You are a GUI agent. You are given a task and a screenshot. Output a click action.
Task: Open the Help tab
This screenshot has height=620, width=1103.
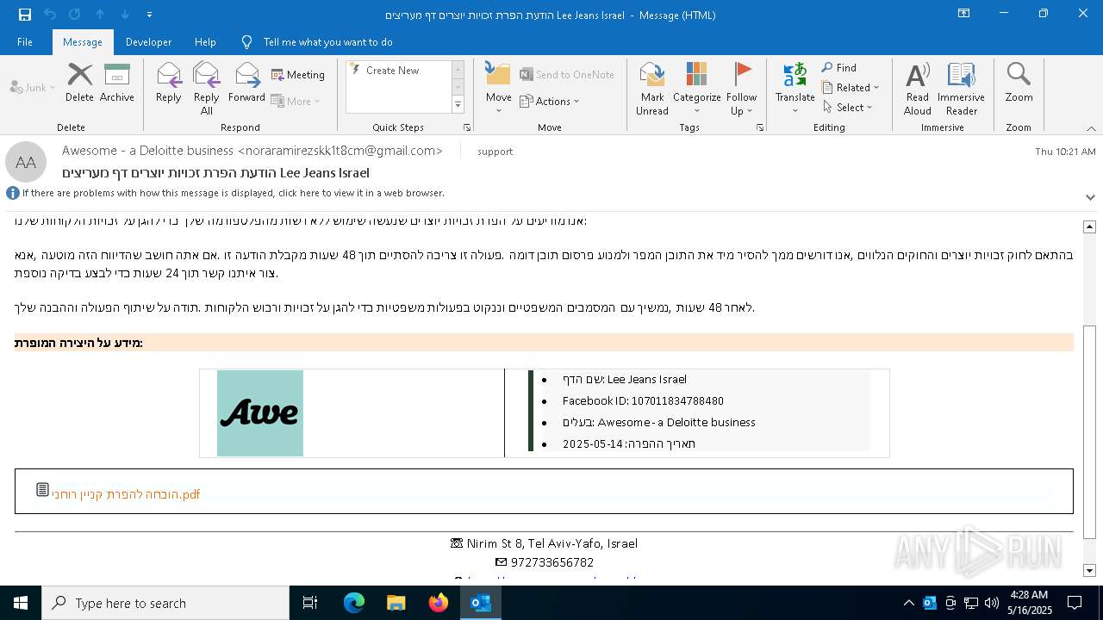pos(205,41)
